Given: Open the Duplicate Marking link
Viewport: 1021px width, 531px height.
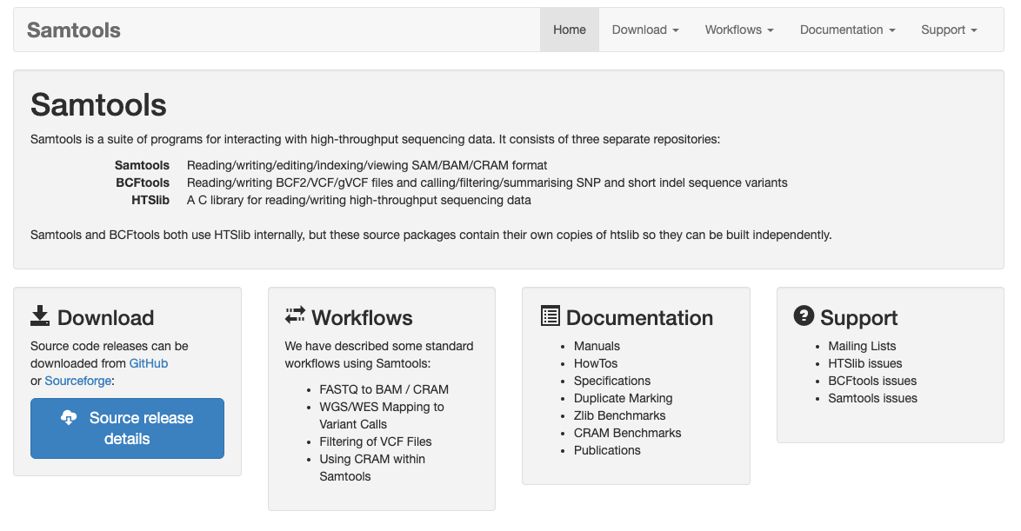Looking at the screenshot, I should tap(623, 398).
